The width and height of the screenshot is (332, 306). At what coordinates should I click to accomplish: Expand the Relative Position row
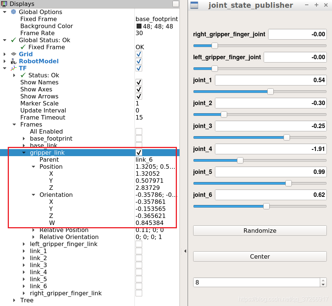34,230
